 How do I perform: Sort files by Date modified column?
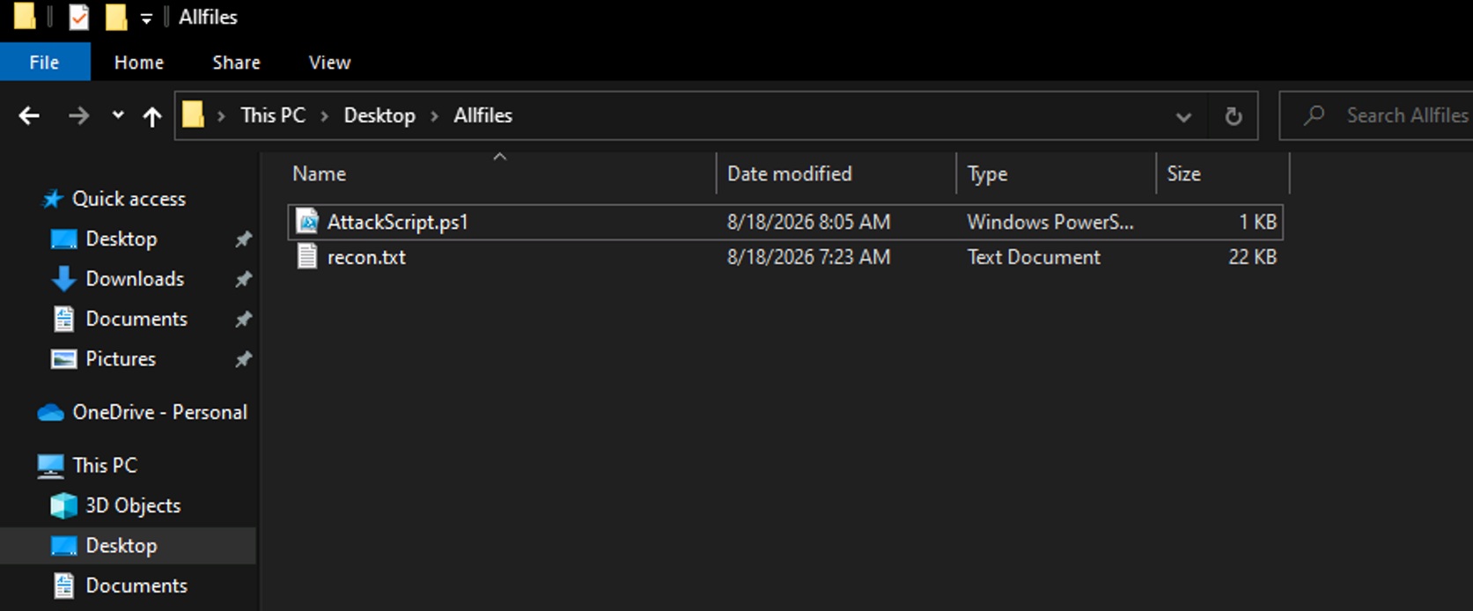836,173
